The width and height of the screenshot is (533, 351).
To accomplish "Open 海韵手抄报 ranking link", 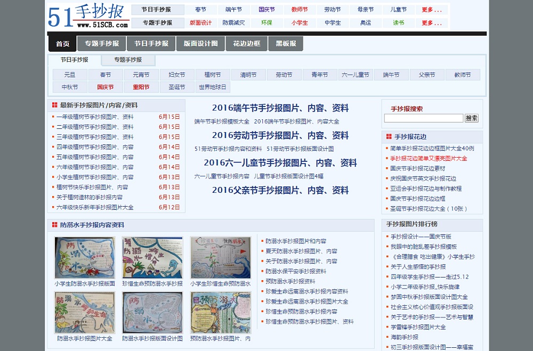I will (x=405, y=337).
